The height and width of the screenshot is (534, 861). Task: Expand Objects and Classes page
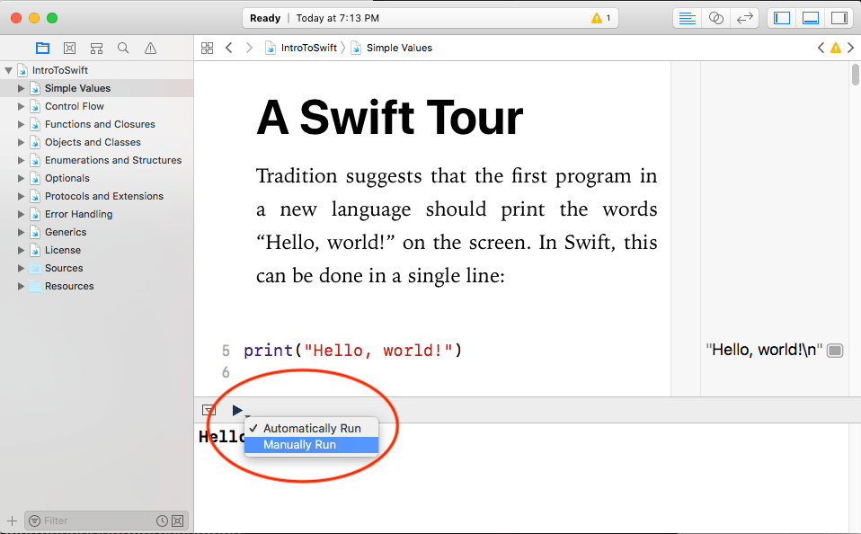click(21, 142)
